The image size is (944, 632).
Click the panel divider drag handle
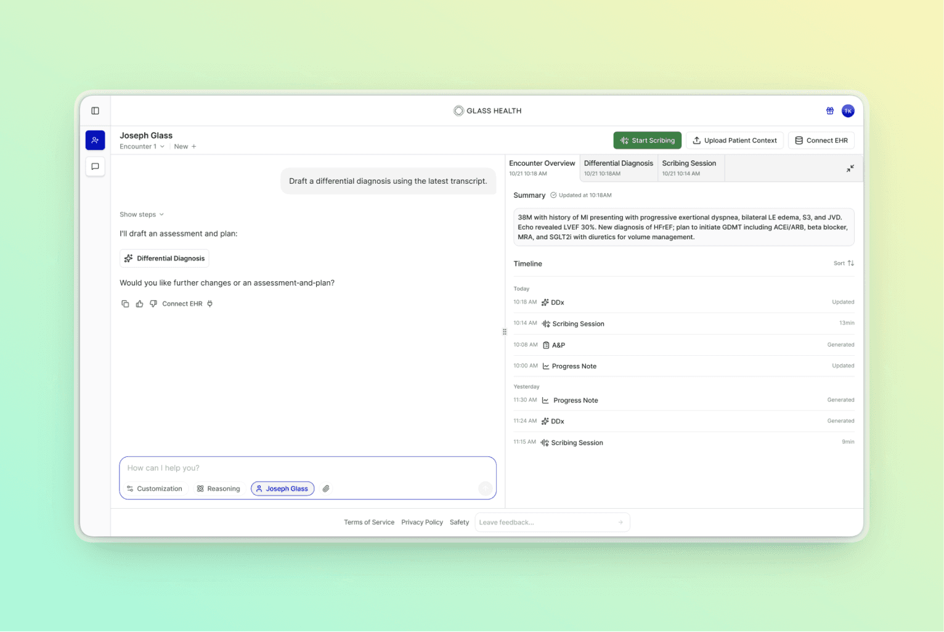pos(504,332)
